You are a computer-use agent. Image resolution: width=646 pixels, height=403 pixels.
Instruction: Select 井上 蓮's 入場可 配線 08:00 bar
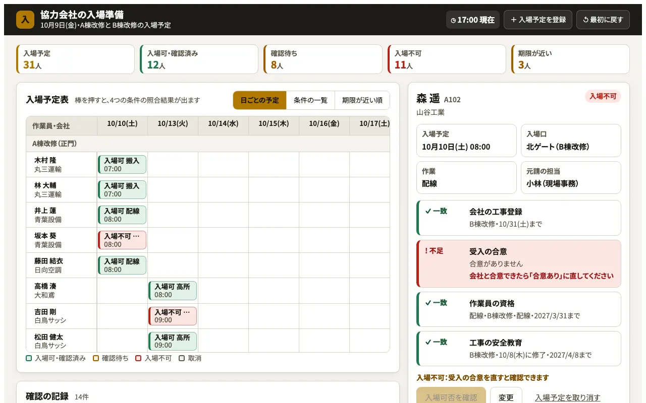(x=122, y=215)
